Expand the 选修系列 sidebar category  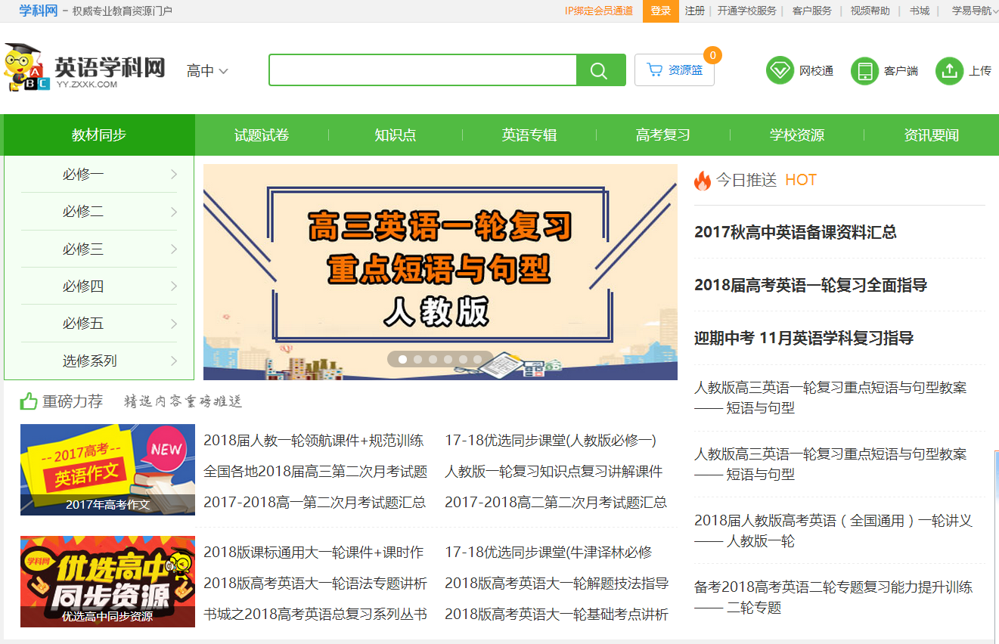pos(99,361)
